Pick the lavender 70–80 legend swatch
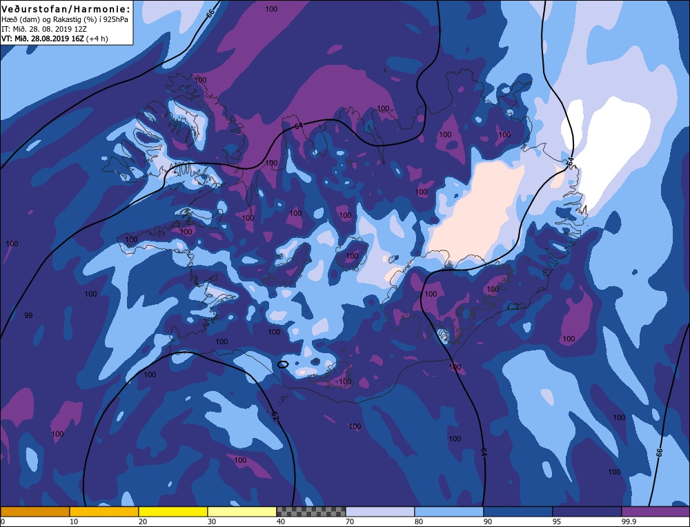 (380, 512)
